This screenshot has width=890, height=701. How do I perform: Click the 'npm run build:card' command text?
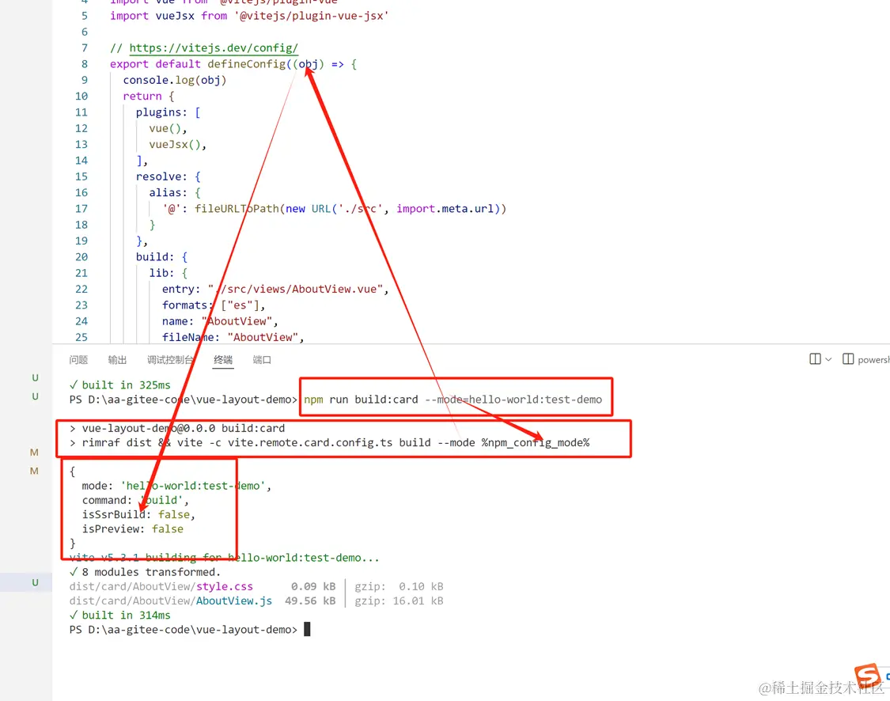point(361,400)
